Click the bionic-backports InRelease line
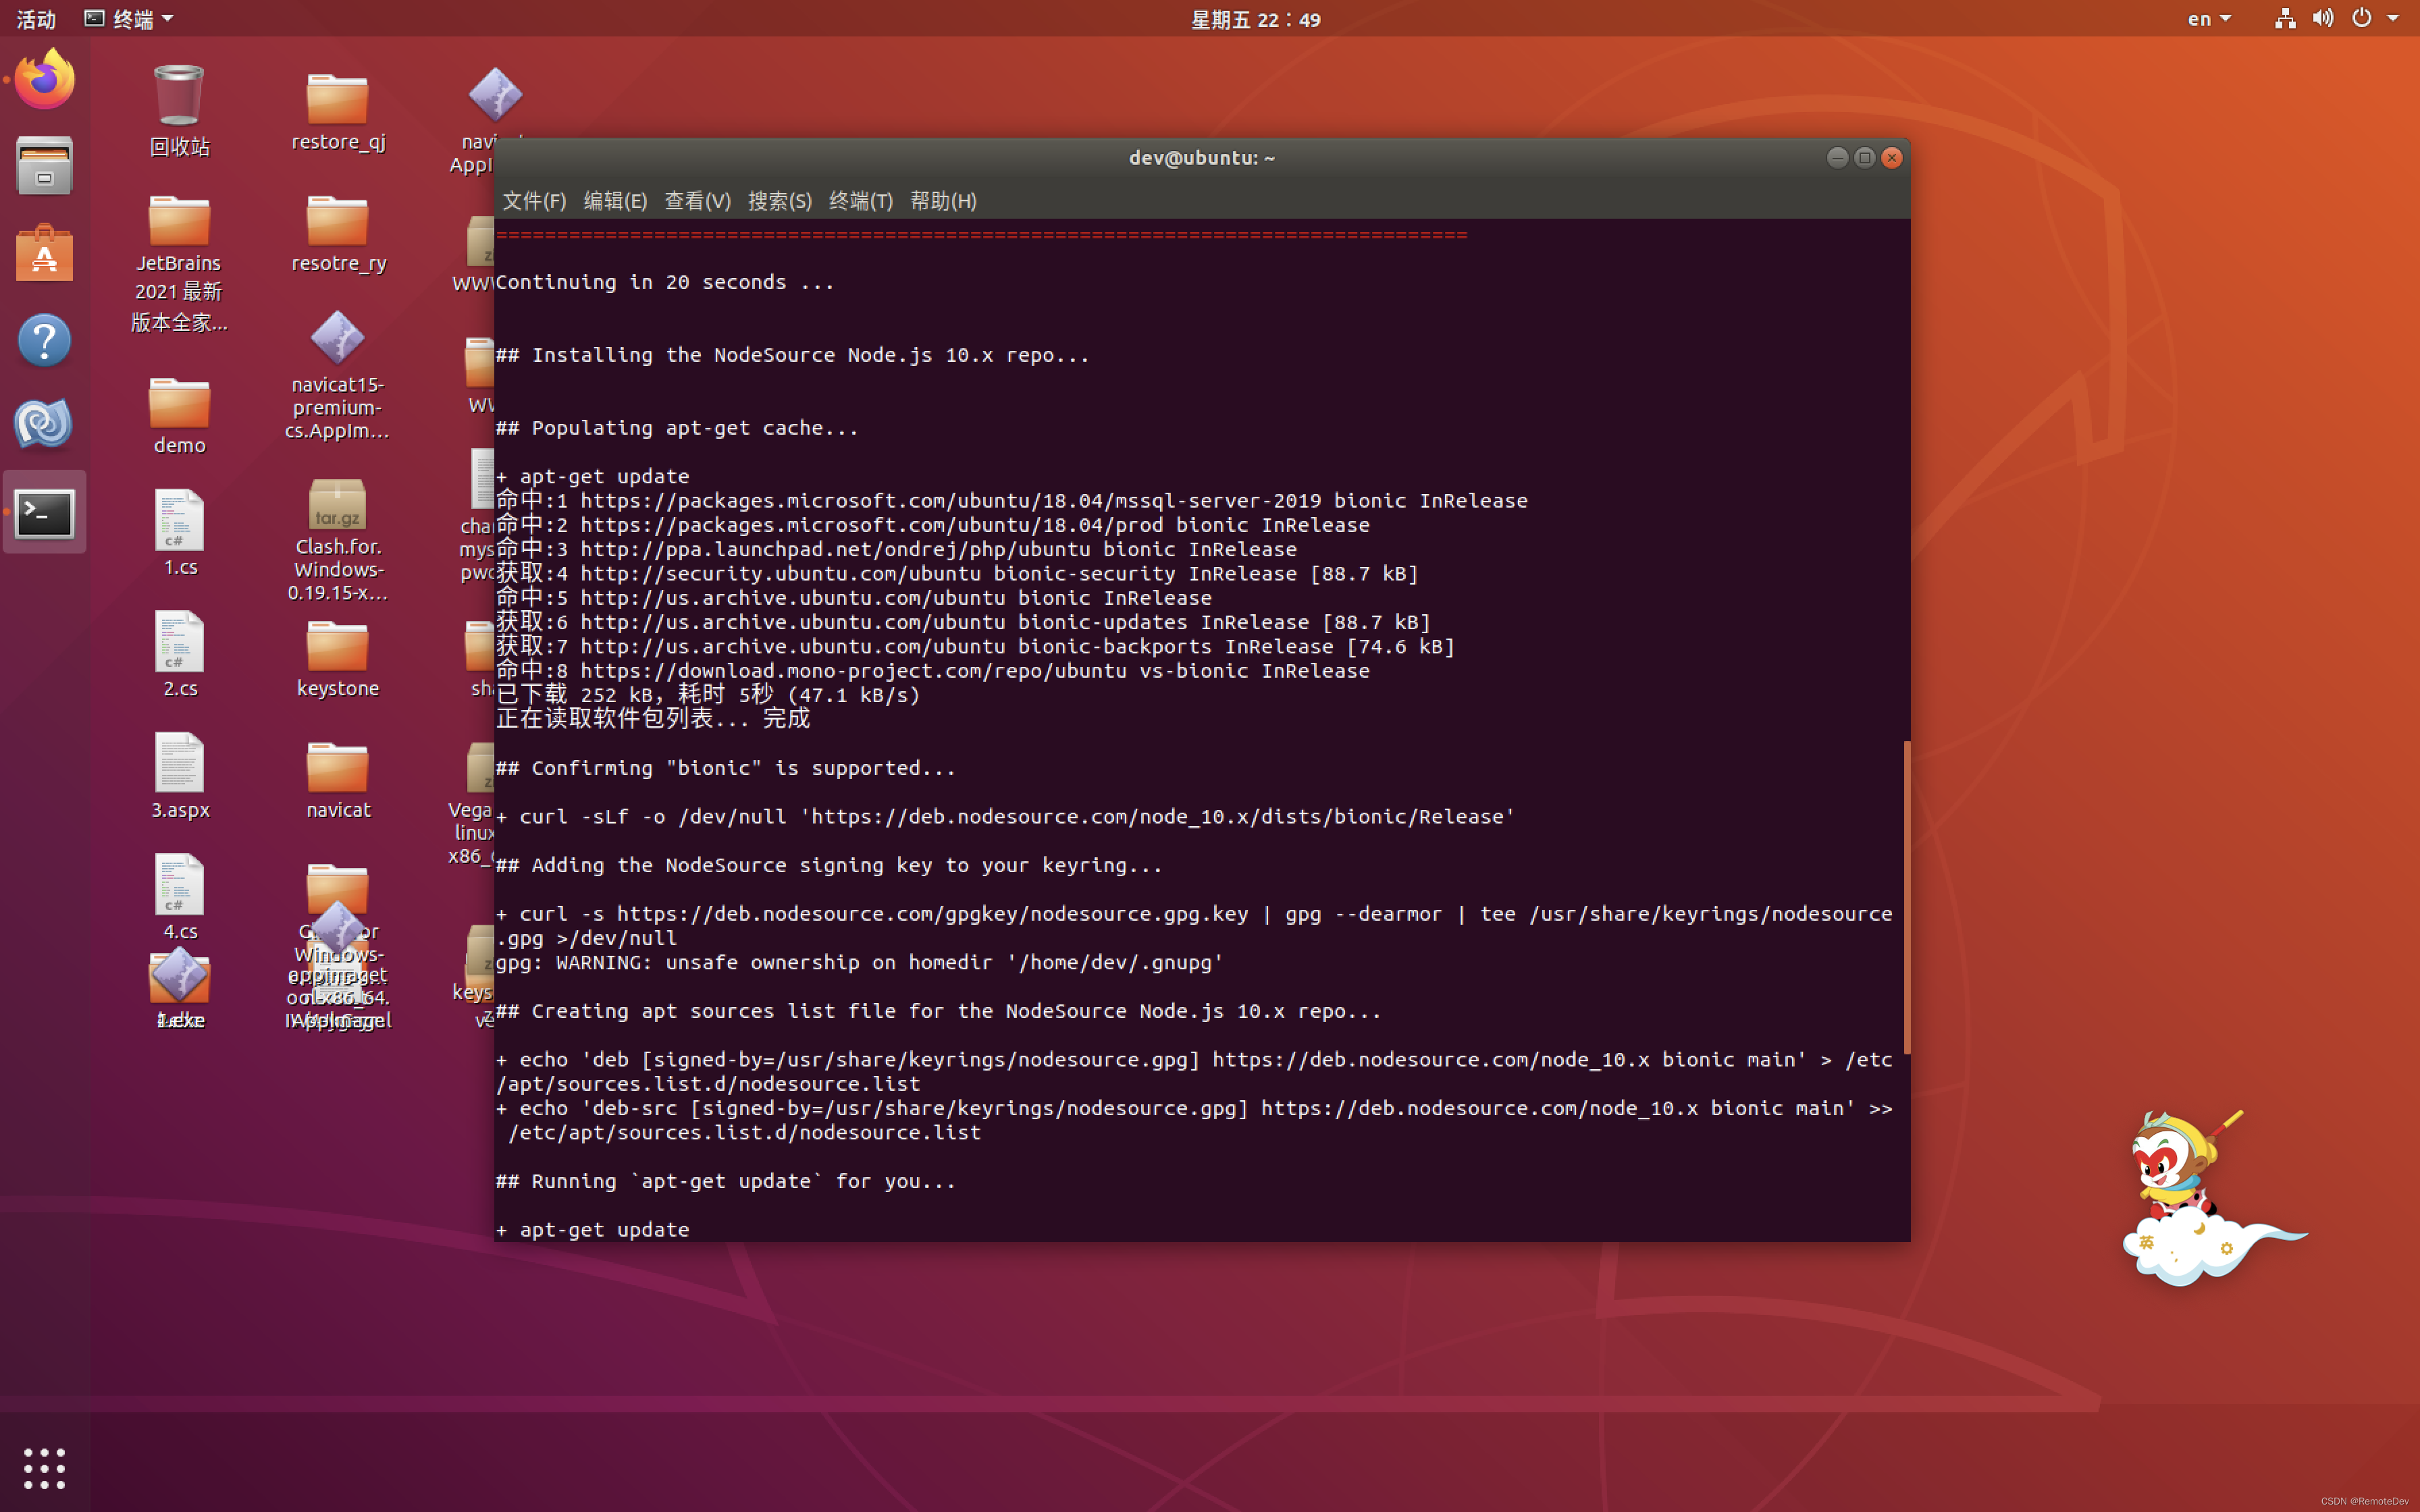Viewport: 2420px width, 1512px height. (975, 646)
